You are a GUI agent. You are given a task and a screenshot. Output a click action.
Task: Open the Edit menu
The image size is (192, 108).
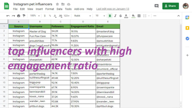22,9
